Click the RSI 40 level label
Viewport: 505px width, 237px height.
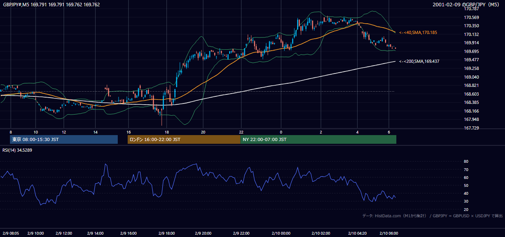(x=466, y=193)
